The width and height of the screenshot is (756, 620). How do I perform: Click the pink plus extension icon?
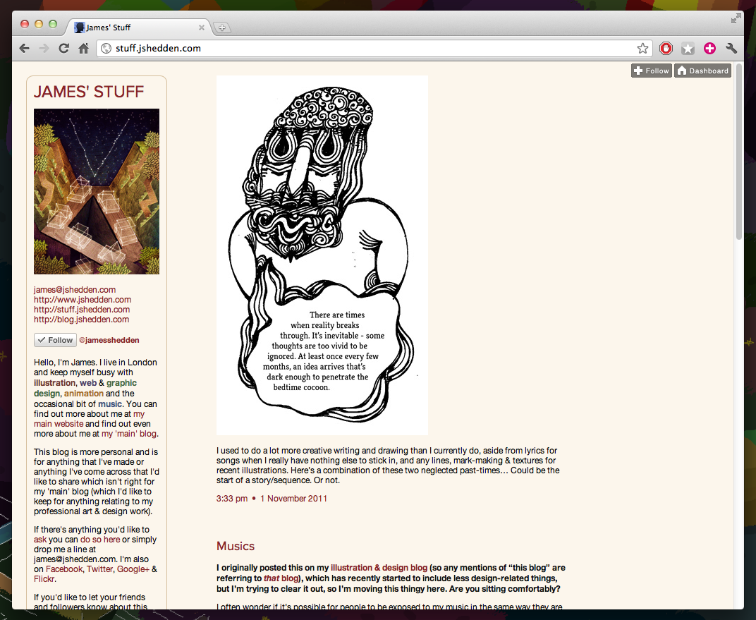(x=709, y=48)
